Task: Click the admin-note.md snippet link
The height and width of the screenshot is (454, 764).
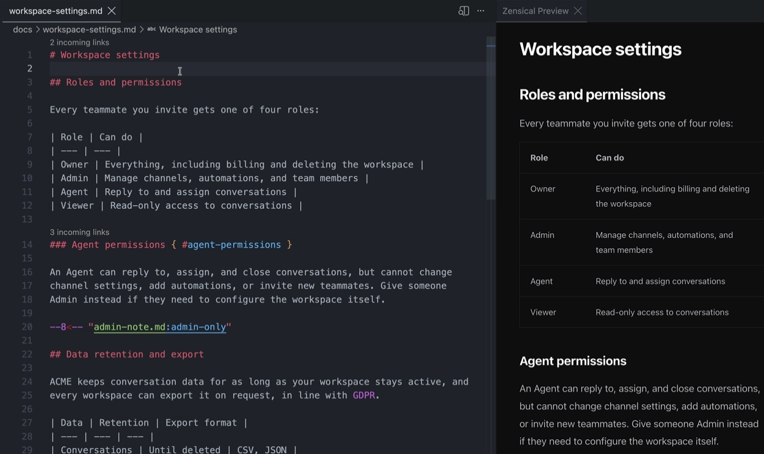Action: pyautogui.click(x=130, y=327)
